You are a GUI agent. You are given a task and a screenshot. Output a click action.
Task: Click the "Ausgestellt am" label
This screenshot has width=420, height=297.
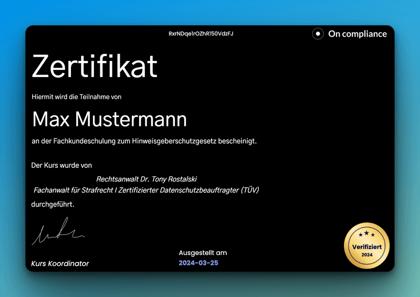tap(203, 252)
